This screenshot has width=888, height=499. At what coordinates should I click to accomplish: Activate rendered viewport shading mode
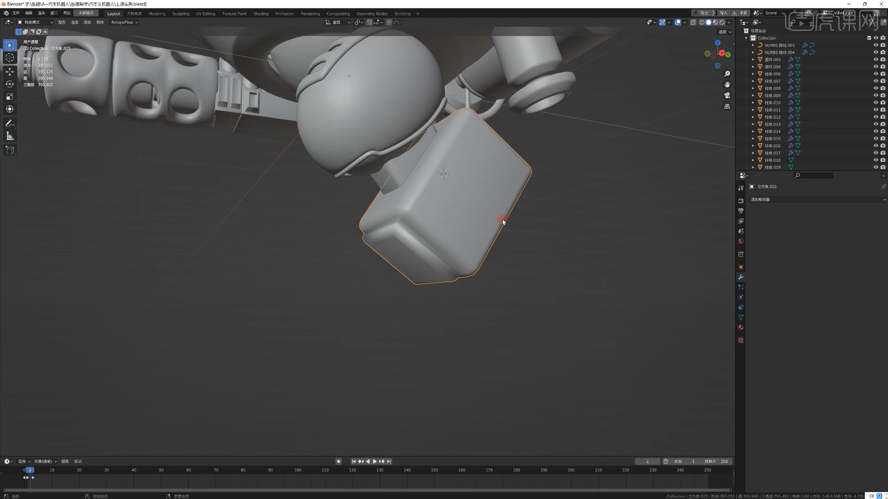[x=721, y=22]
